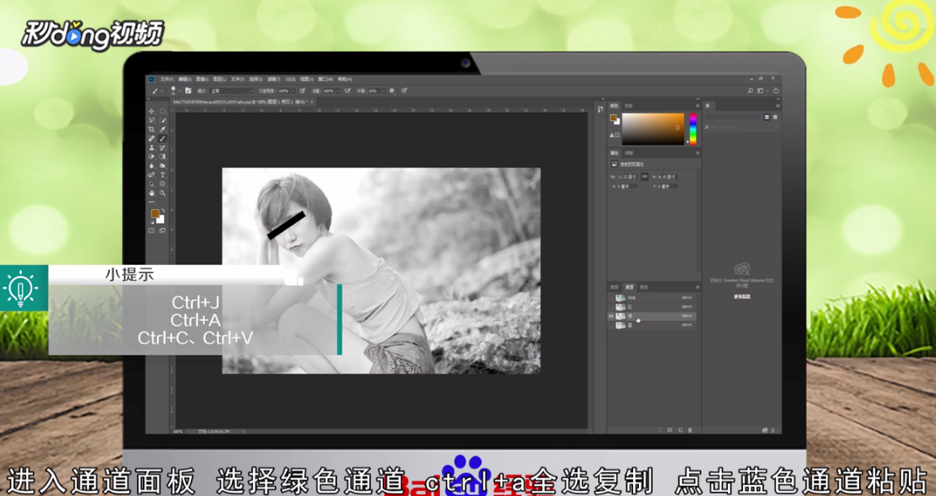
Task: Load channel as selection icon
Action: click(660, 430)
